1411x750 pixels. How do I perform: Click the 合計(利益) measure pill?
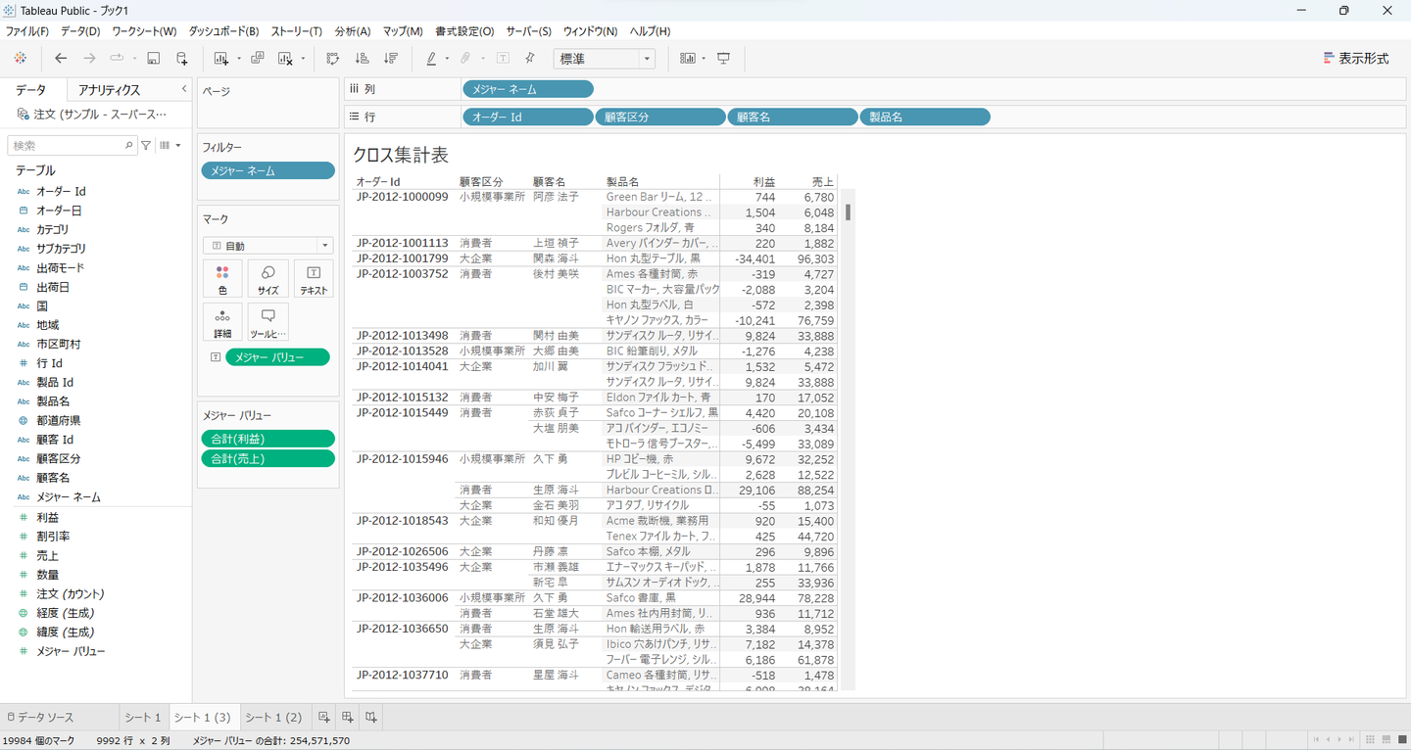click(268, 439)
